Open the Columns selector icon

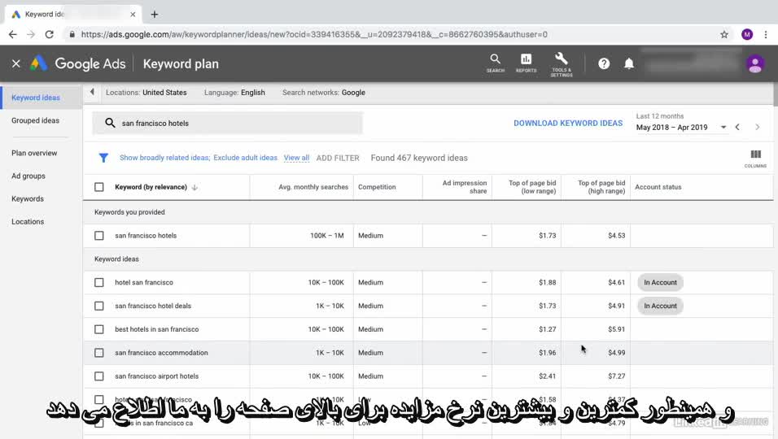755,157
